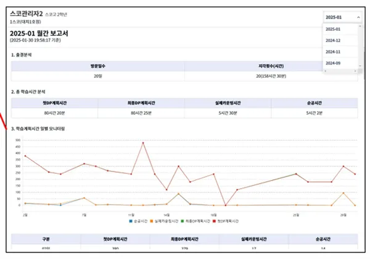Click the 80시간 25분 cell
370x259 pixels.
click(x=141, y=113)
